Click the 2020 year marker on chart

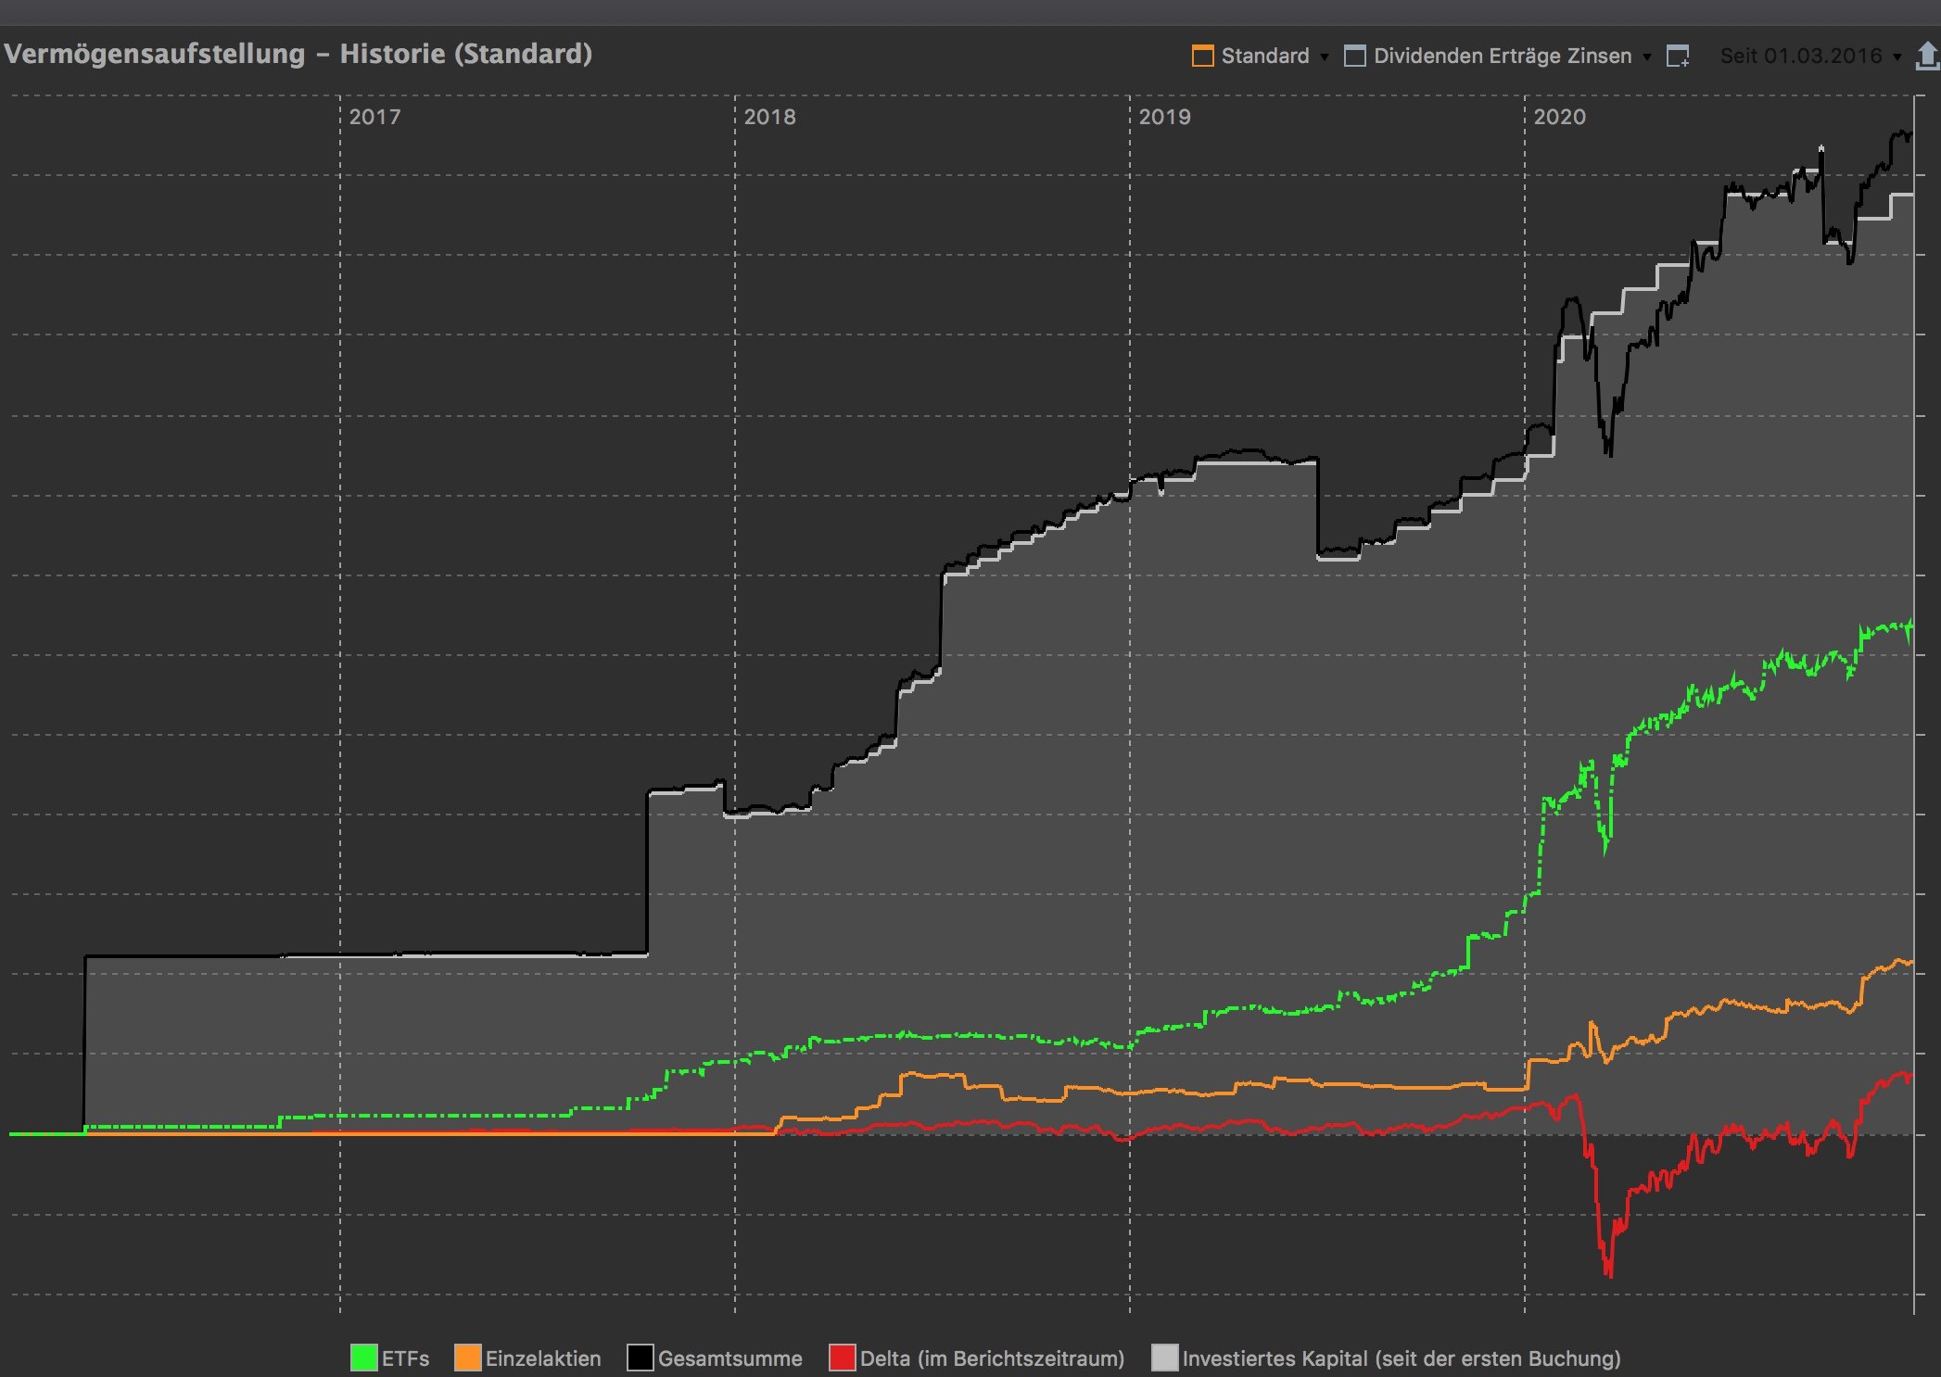point(1559,117)
